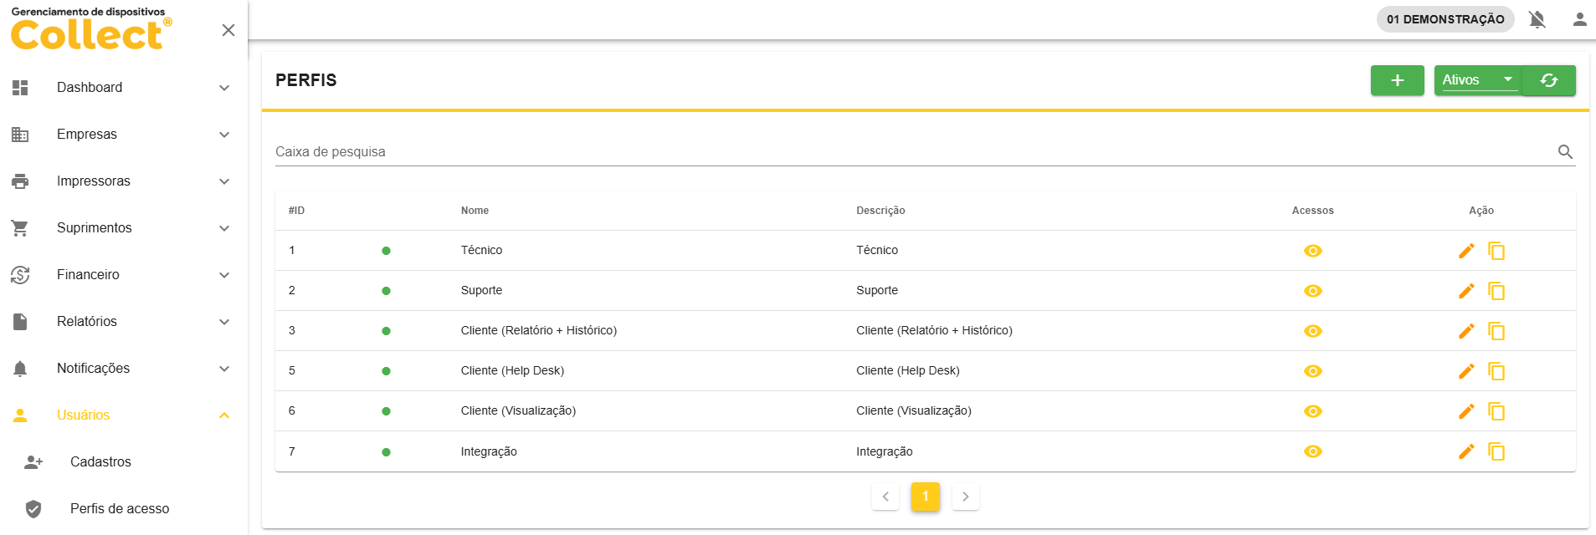
Task: Click the 01 DEMONSTRAÇÃO company chip
Action: tap(1445, 19)
